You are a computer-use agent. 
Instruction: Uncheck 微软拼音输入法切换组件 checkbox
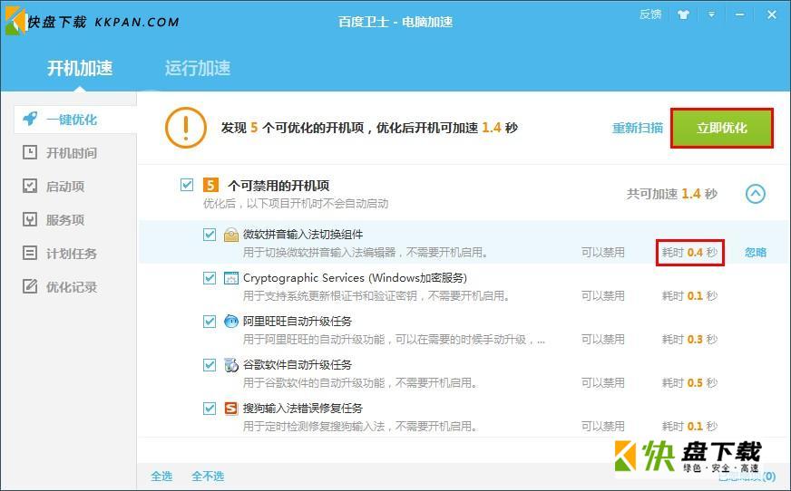tap(210, 235)
